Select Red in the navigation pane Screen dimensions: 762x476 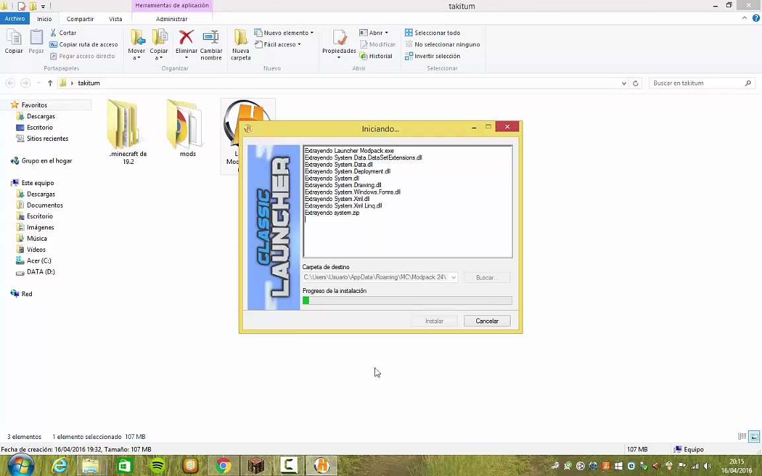[26, 294]
